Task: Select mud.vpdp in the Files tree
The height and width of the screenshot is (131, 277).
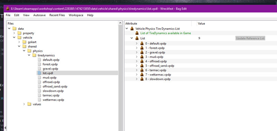Action: [x=50, y=78]
